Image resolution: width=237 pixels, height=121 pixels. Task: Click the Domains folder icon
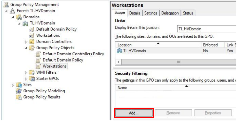click(19, 17)
